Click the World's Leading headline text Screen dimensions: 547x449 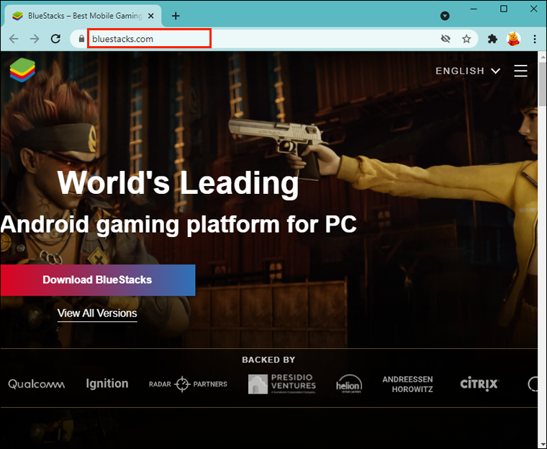[178, 183]
